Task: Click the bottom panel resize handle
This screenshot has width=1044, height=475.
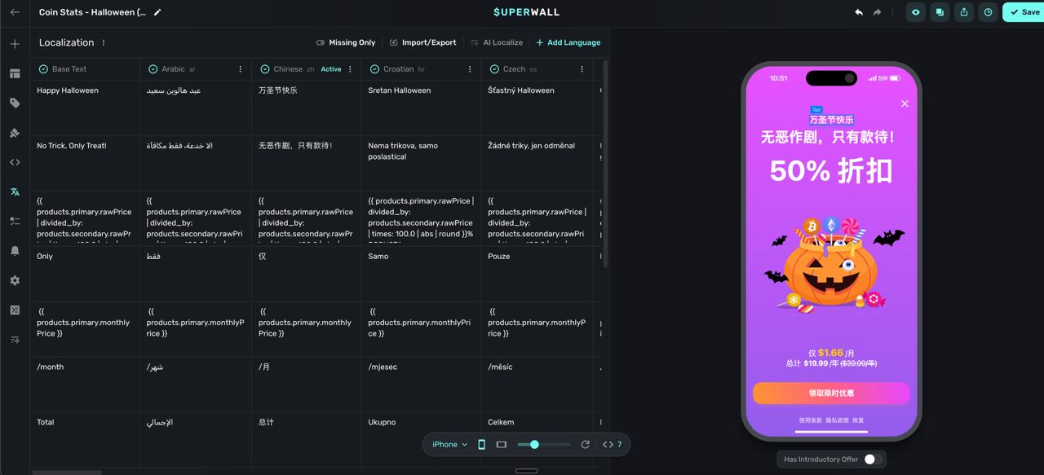Action: [x=527, y=471]
